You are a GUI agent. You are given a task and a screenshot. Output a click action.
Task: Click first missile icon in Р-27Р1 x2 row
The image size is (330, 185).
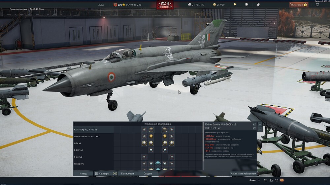click(x=151, y=150)
